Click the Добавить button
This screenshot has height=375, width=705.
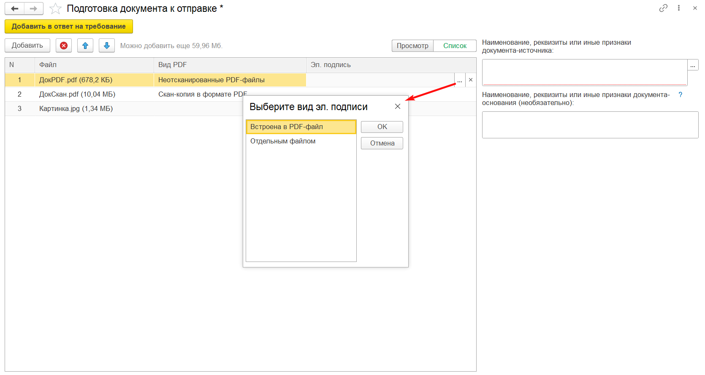(x=27, y=46)
